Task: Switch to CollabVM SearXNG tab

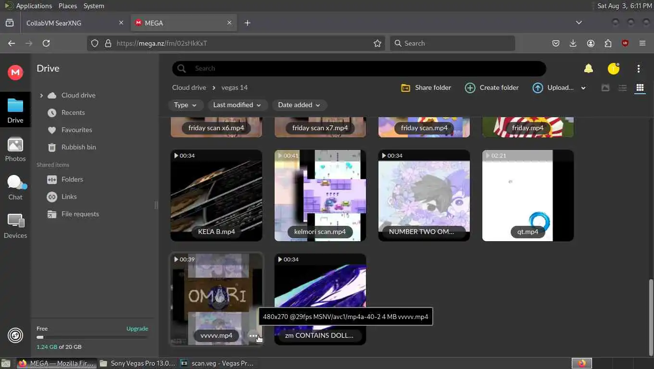Action: (x=75, y=23)
